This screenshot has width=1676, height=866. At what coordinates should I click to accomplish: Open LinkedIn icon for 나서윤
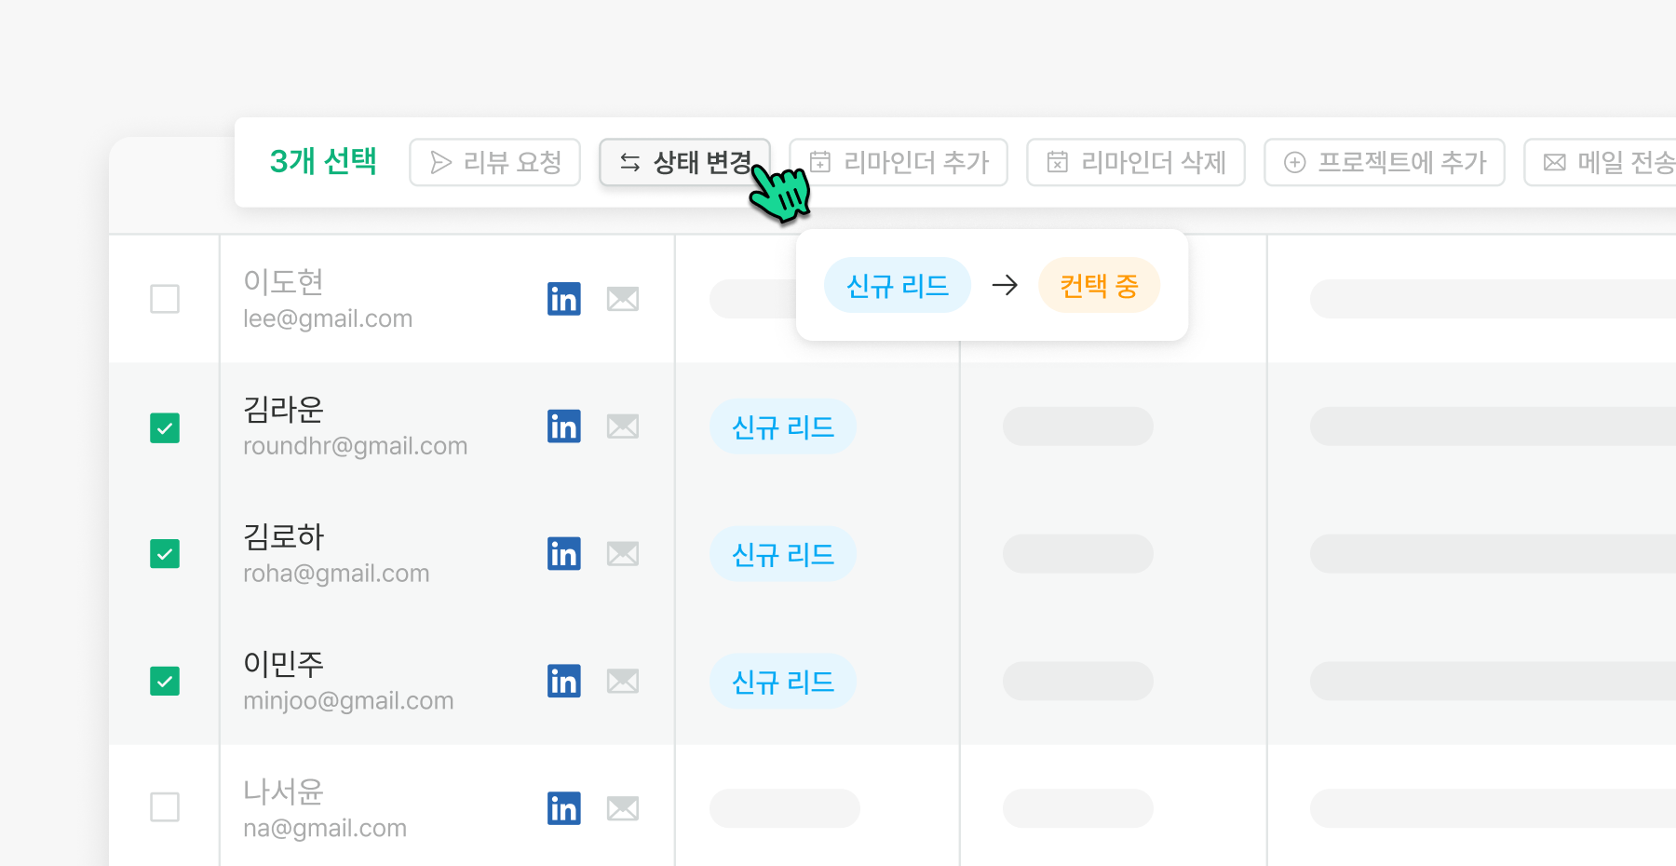point(563,808)
